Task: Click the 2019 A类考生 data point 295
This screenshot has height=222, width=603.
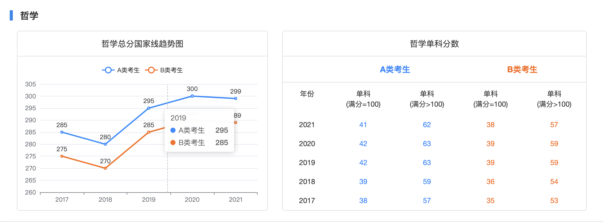Action: point(149,108)
